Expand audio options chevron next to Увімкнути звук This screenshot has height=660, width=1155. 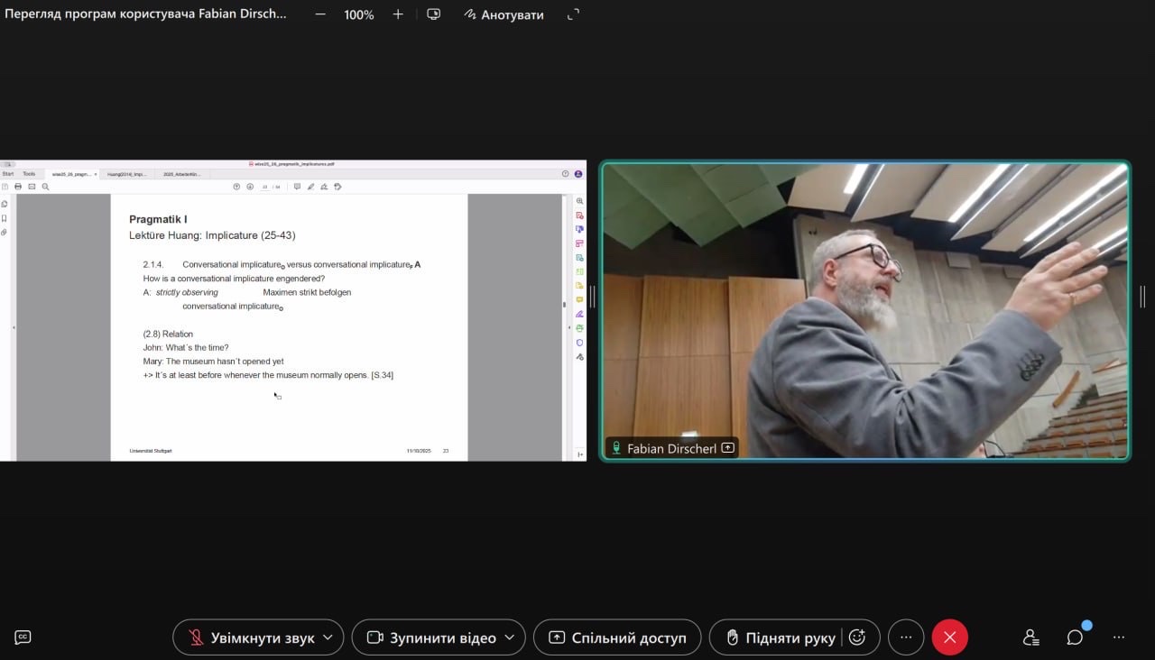point(328,637)
